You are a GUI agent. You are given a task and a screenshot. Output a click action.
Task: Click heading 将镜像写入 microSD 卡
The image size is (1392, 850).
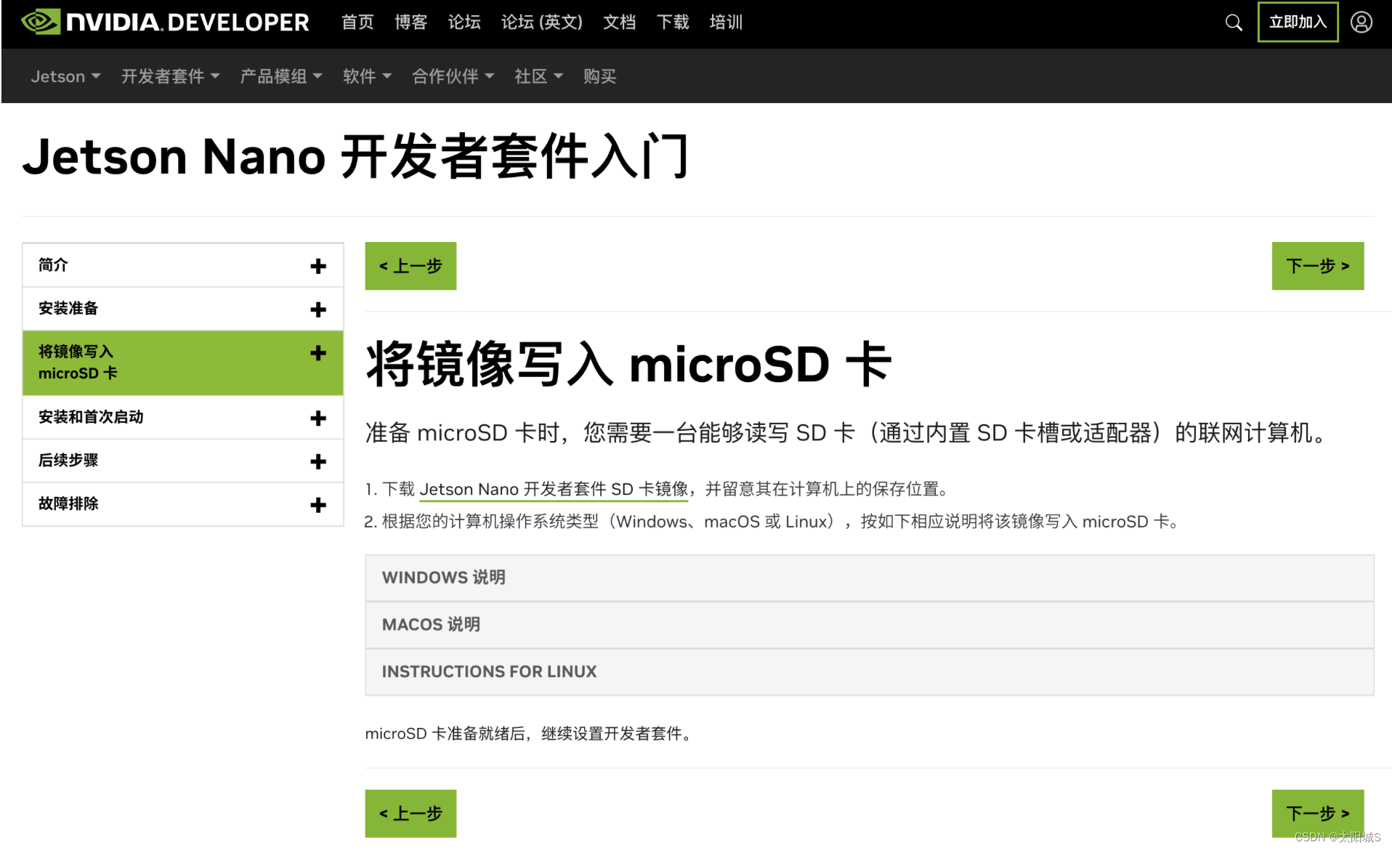point(628,364)
